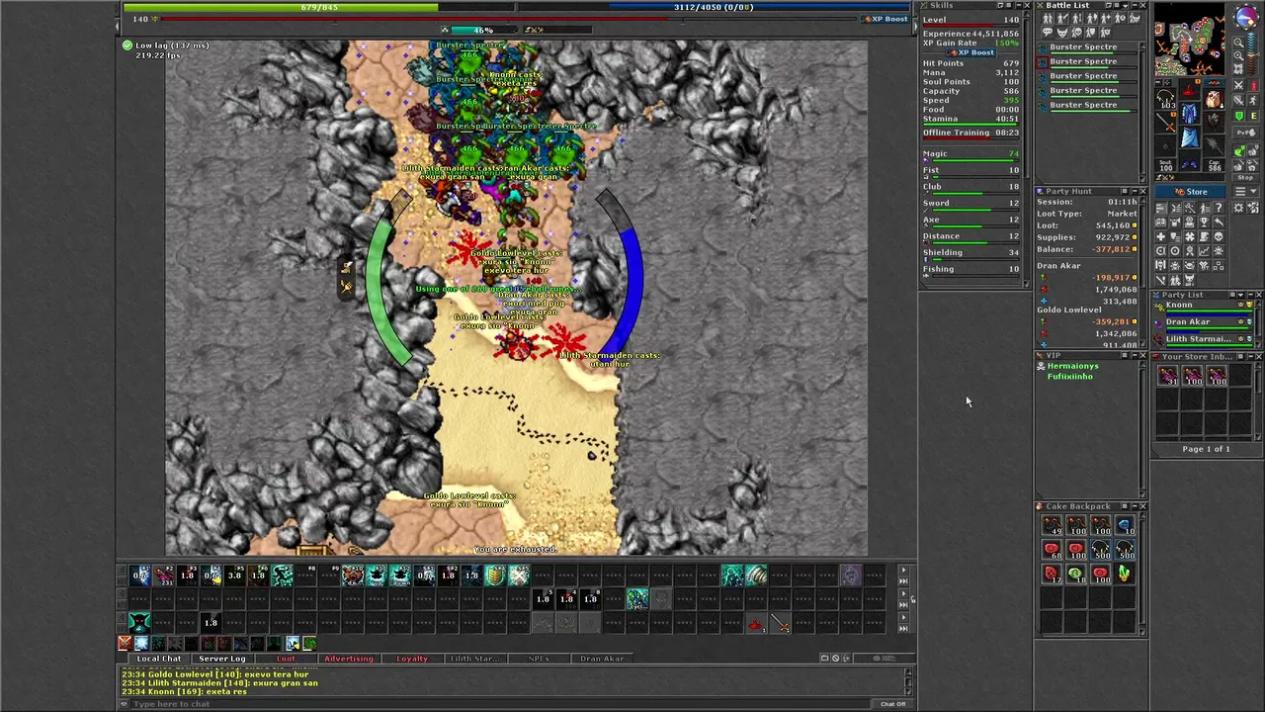Click the skull icon in the button grid

1219,236
